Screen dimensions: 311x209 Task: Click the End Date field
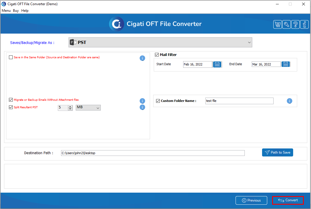[266, 64]
